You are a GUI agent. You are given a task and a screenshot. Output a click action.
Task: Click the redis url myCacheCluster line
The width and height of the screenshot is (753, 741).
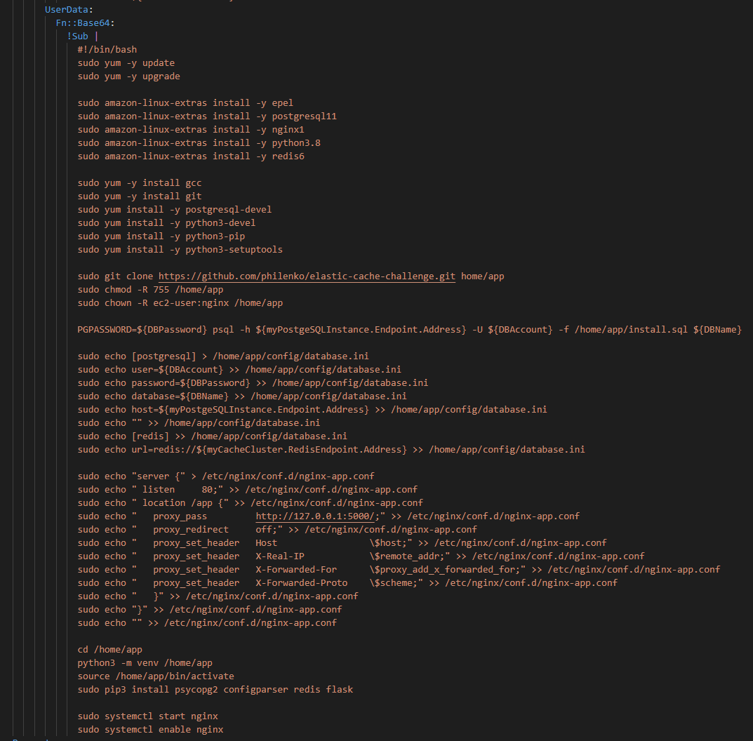[x=331, y=450]
